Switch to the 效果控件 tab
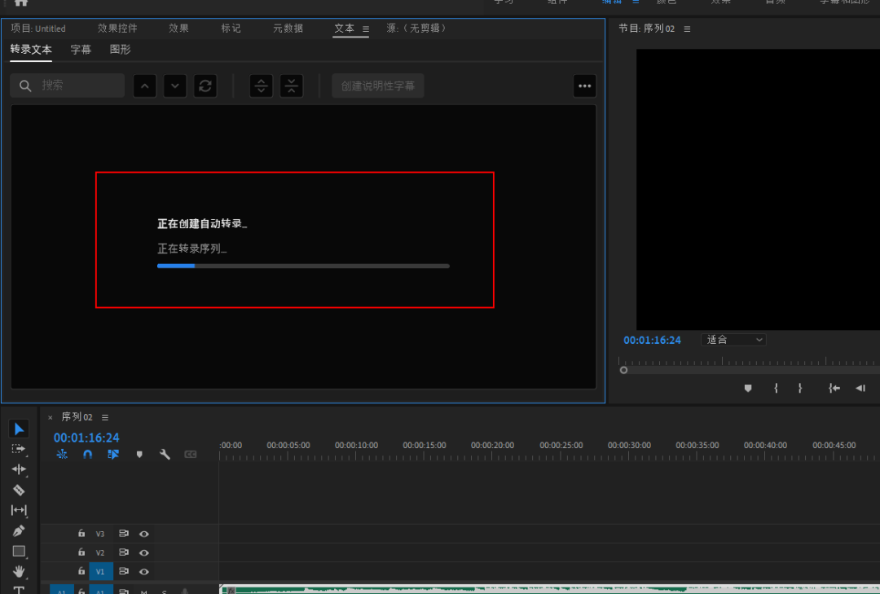 [x=117, y=28]
